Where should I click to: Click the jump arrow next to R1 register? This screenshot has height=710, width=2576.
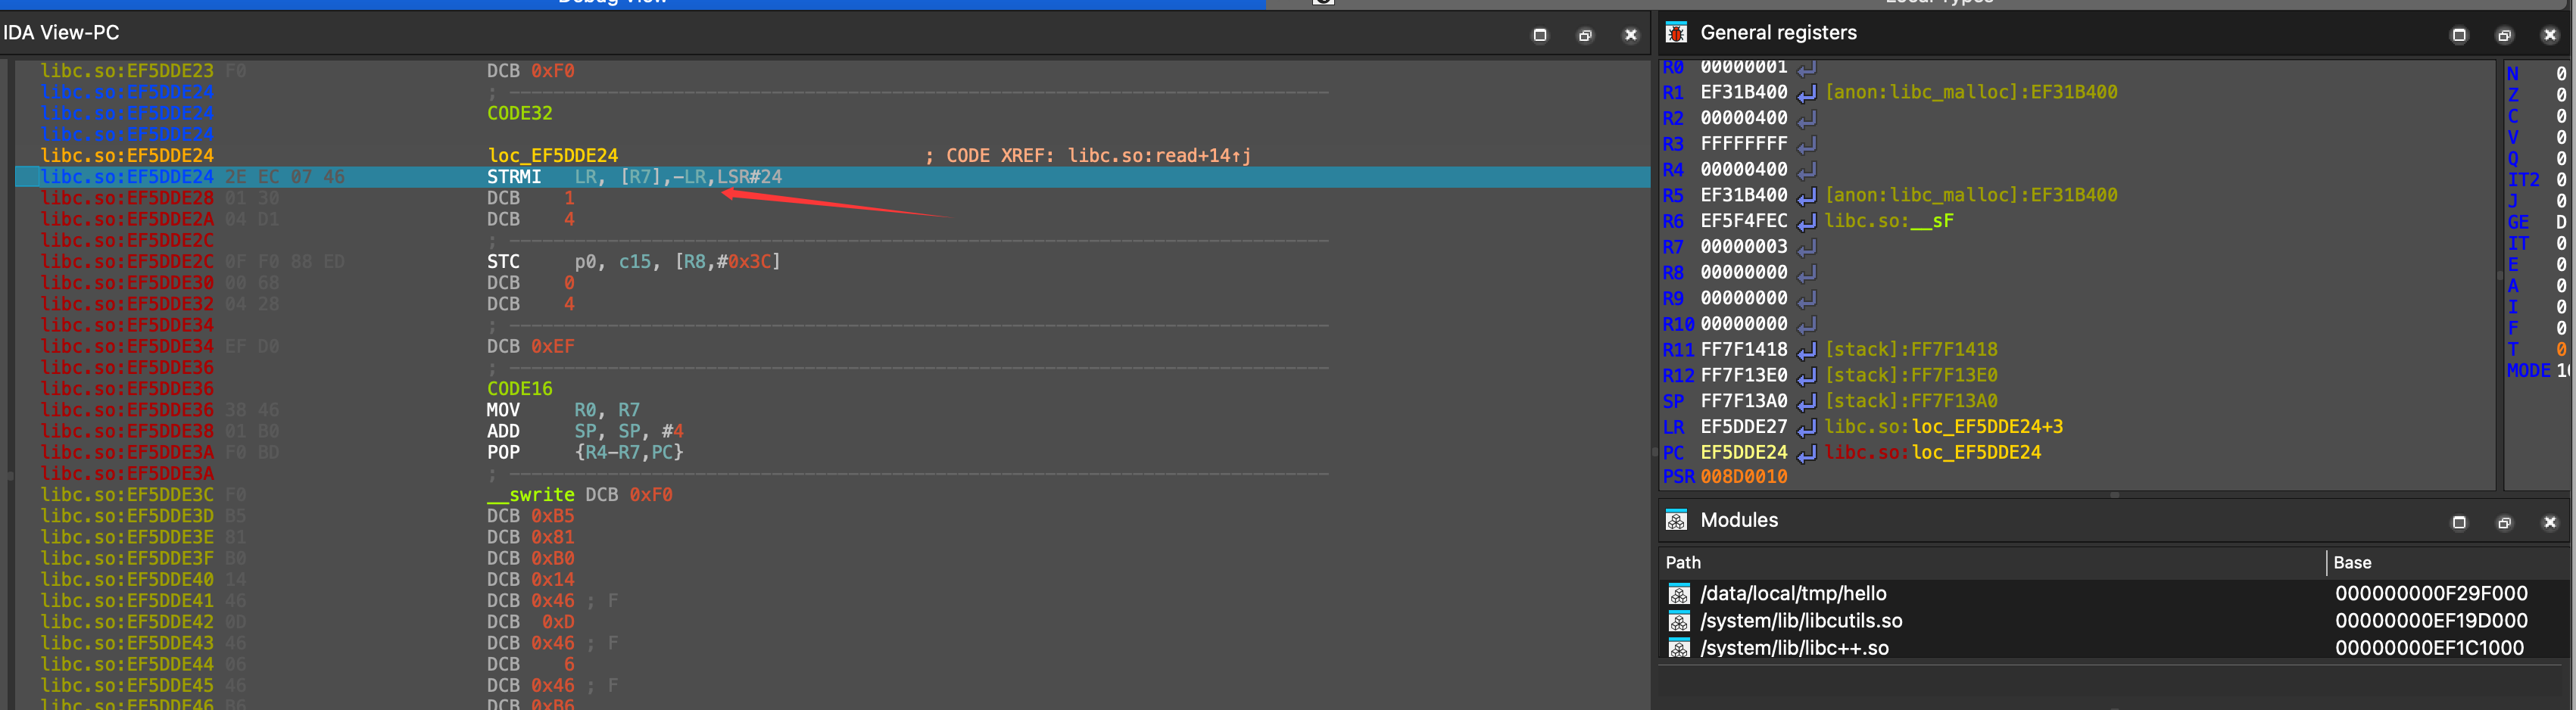pyautogui.click(x=1806, y=93)
